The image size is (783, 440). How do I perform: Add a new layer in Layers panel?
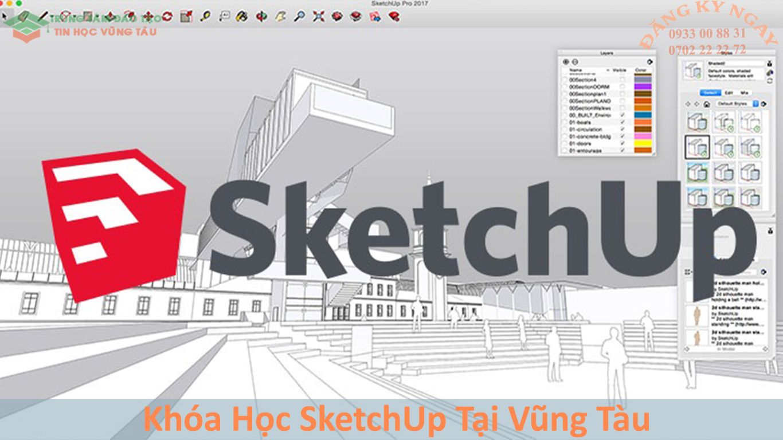tap(566, 62)
